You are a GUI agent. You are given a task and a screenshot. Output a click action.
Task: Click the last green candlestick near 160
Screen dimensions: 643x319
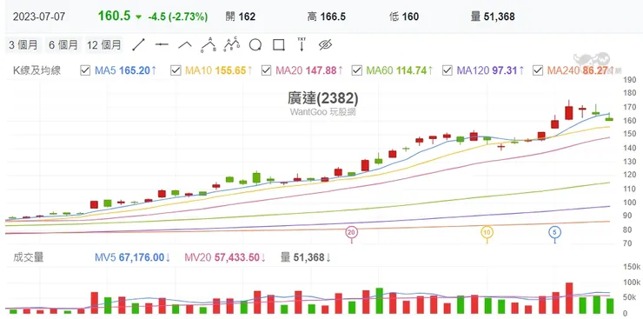click(609, 119)
